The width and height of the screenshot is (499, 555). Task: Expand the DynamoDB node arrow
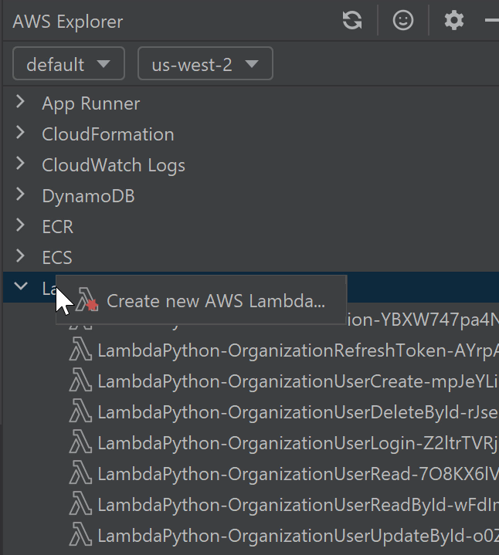click(x=21, y=195)
